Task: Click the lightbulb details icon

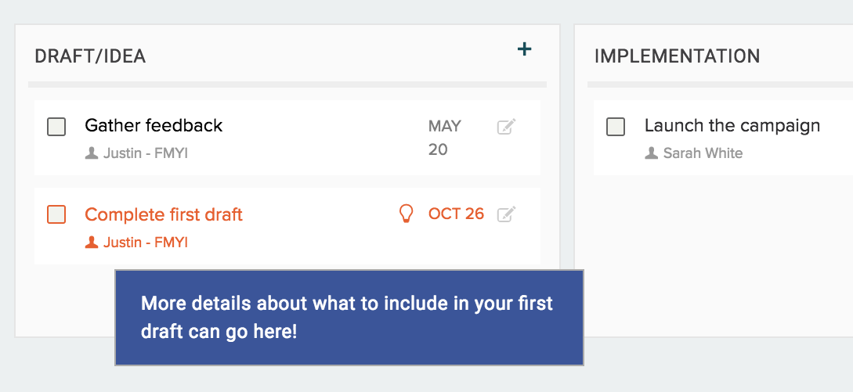Action: pos(406,214)
